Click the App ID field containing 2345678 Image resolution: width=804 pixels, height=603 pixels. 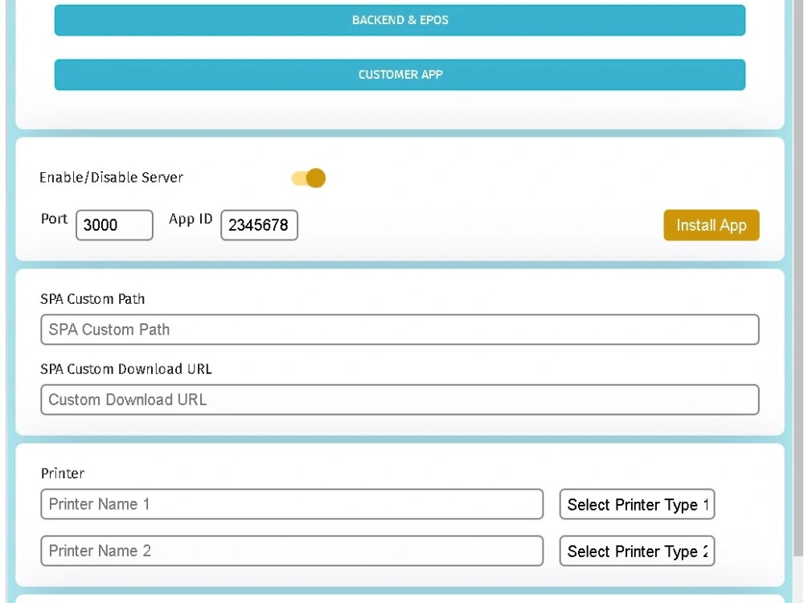point(259,225)
